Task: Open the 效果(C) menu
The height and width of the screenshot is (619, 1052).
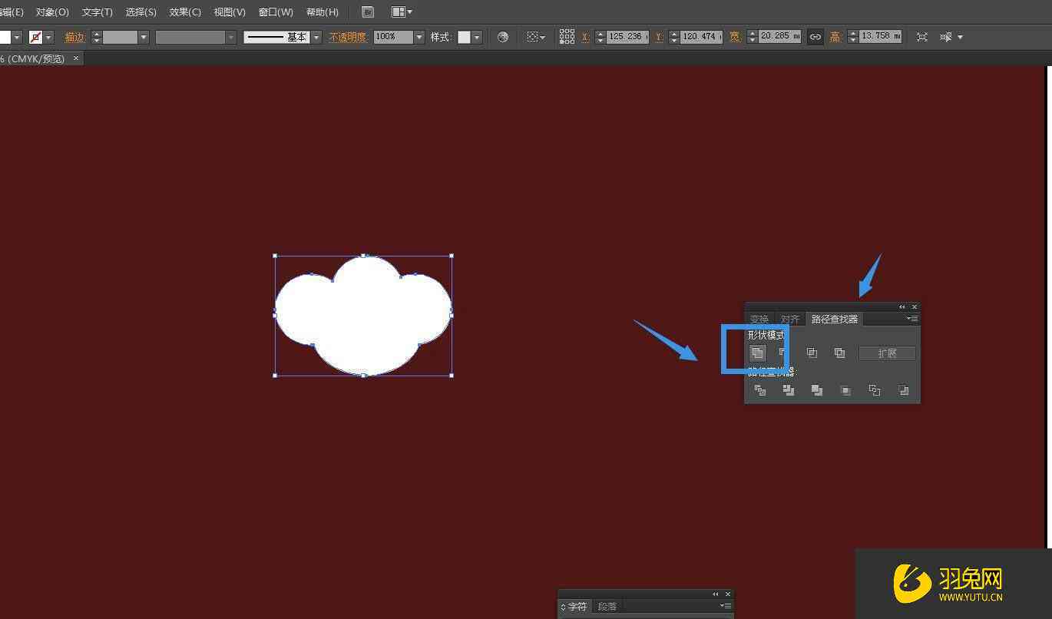Action: 185,12
